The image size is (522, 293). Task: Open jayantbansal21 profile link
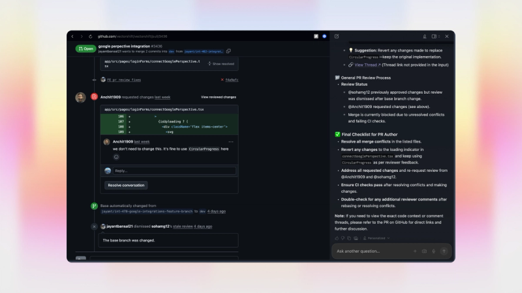pos(119,227)
